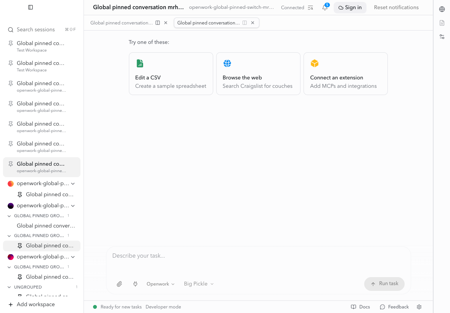
Task: Close the active conversation tab
Action: coord(252,23)
